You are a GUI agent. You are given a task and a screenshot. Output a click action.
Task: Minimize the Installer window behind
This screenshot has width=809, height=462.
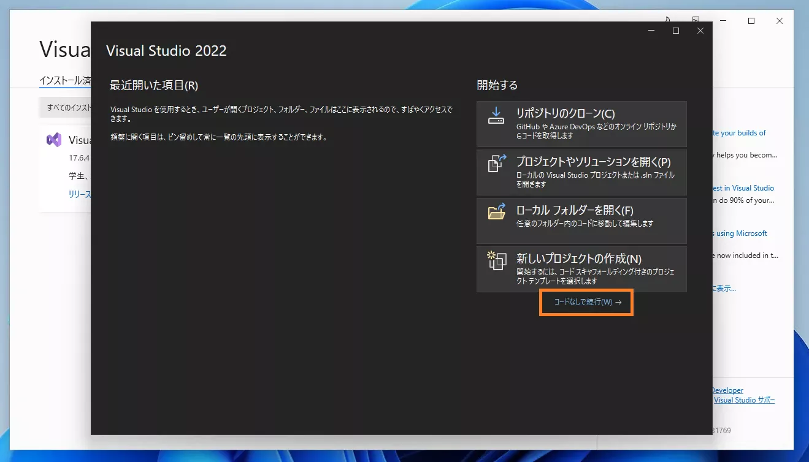tap(723, 21)
